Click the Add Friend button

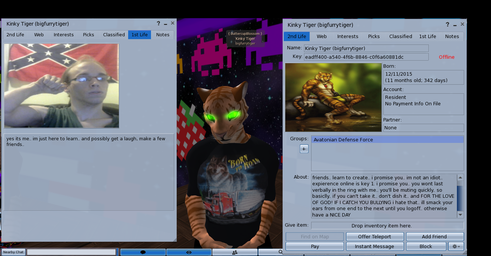435,237
